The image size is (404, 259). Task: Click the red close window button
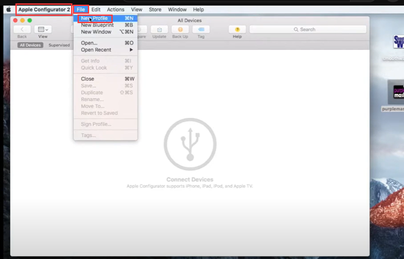pos(15,21)
